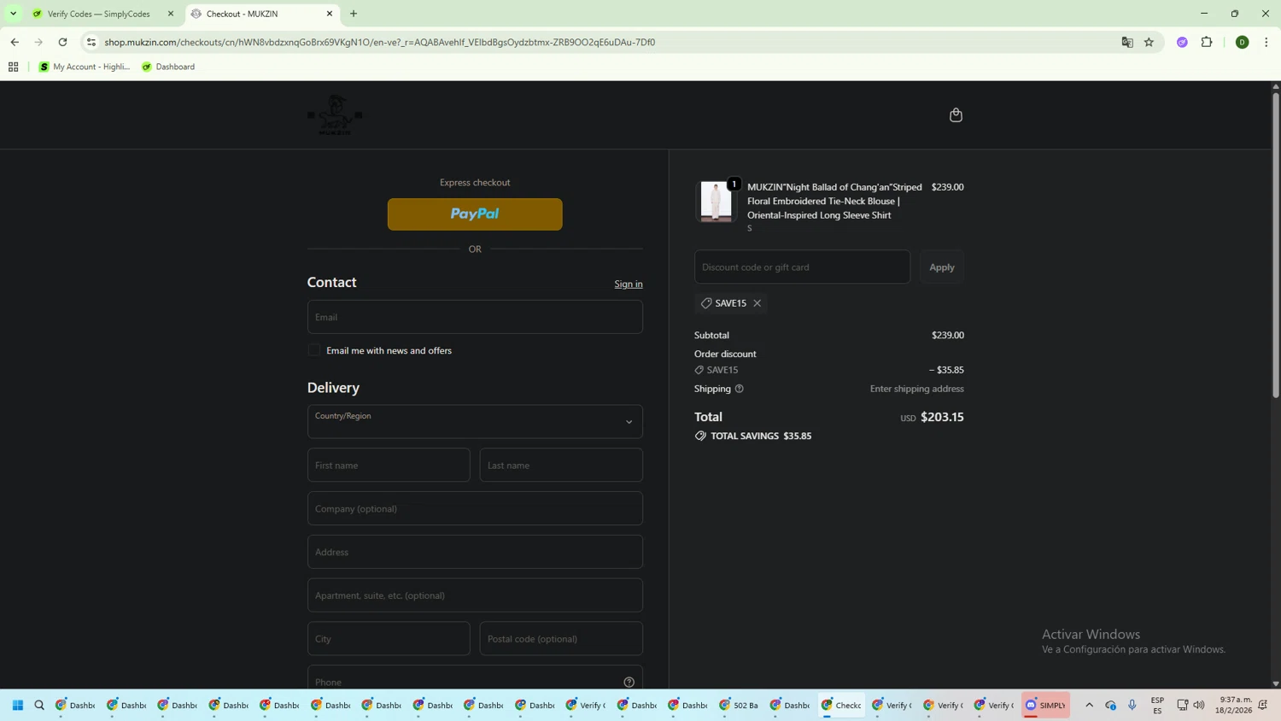Screen dimensions: 1281x721
Task: Open the clock showing 9:37 a.m.
Action: tap(1233, 706)
